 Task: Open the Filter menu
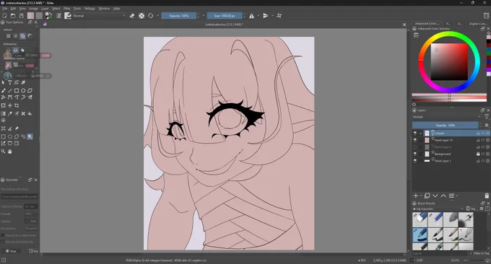coord(67,9)
